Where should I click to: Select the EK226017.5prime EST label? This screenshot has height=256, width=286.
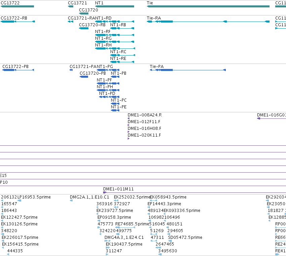[20, 237]
